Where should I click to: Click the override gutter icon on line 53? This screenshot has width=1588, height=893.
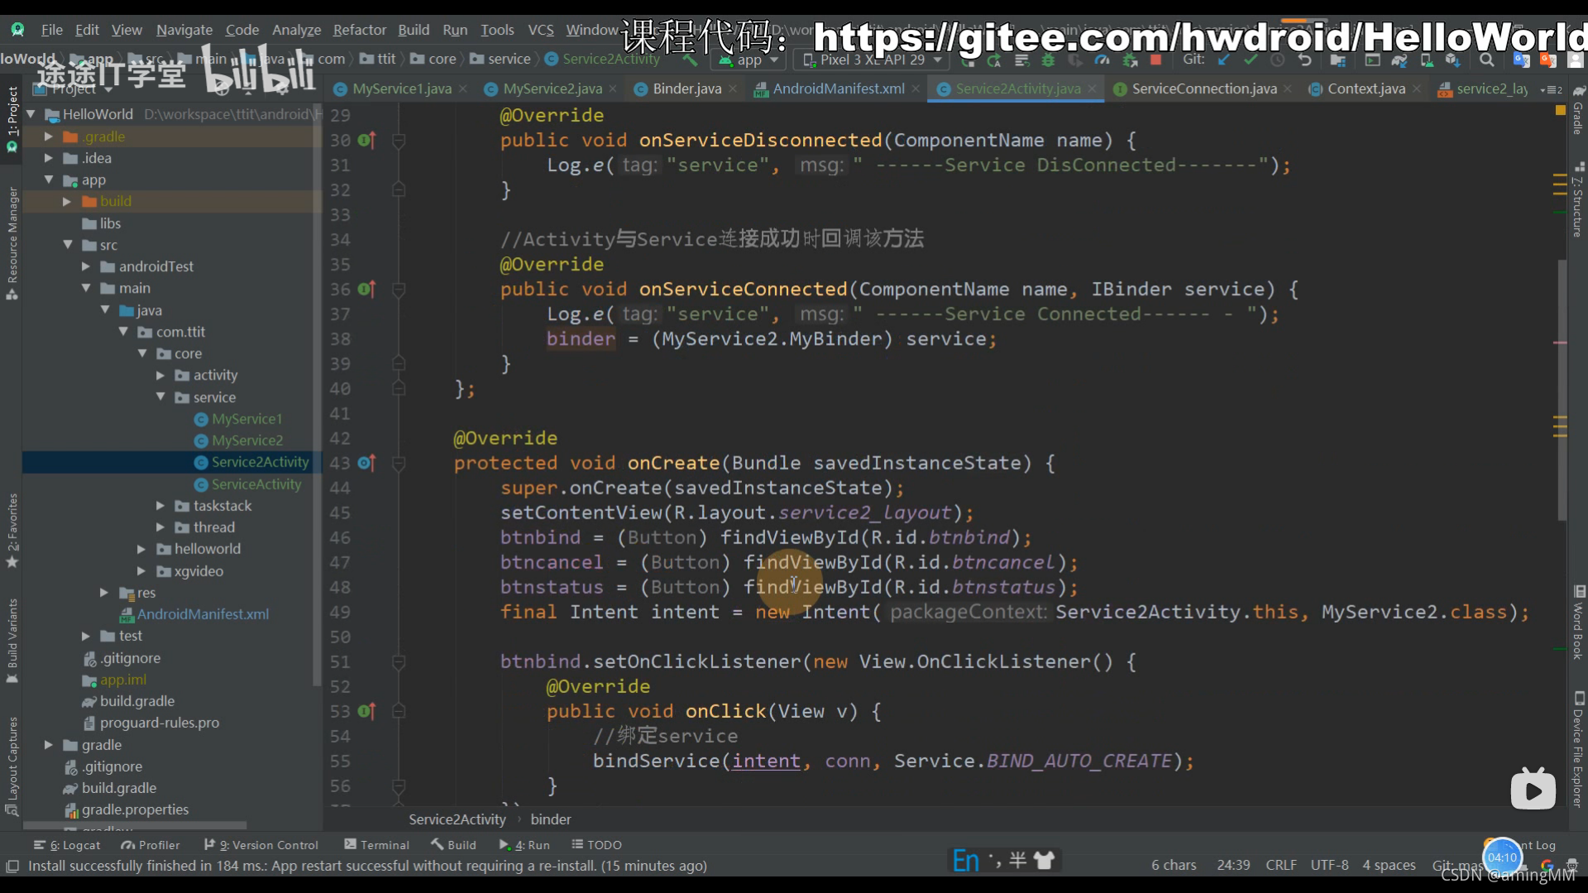(366, 711)
